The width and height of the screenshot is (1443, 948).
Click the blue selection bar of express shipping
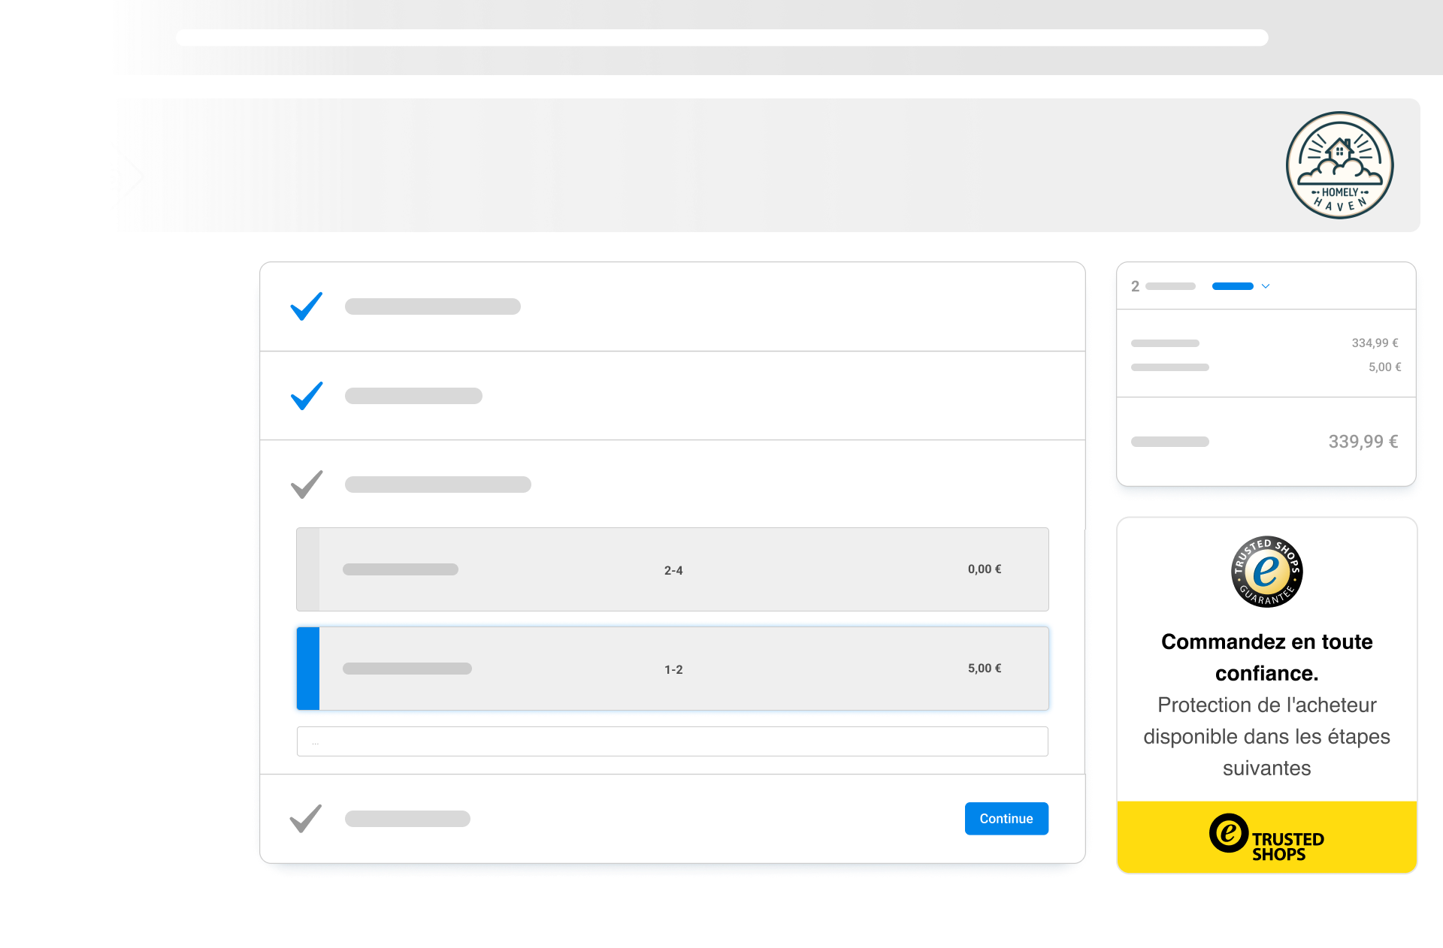308,669
